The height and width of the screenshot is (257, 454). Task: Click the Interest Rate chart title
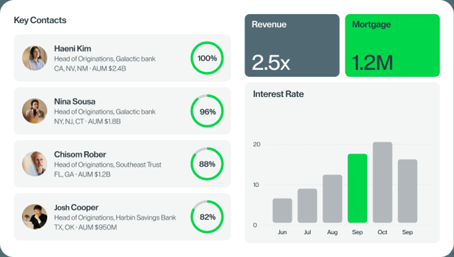click(x=278, y=94)
